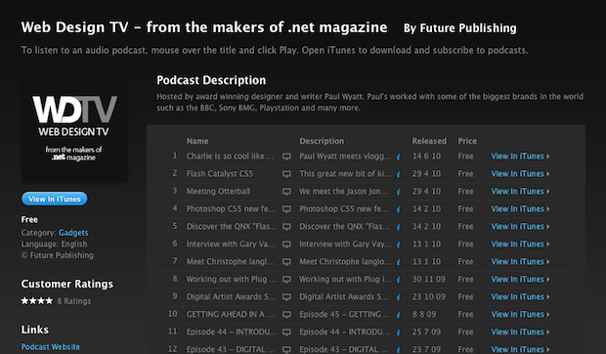Click video icon in Working out with Plug row

pyautogui.click(x=286, y=280)
